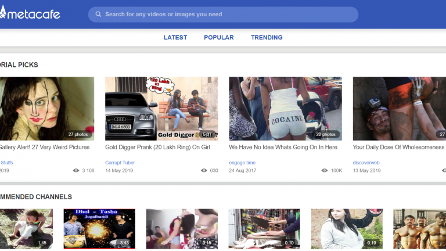
Task: Click the 22 photos badge
Action: coord(325,134)
